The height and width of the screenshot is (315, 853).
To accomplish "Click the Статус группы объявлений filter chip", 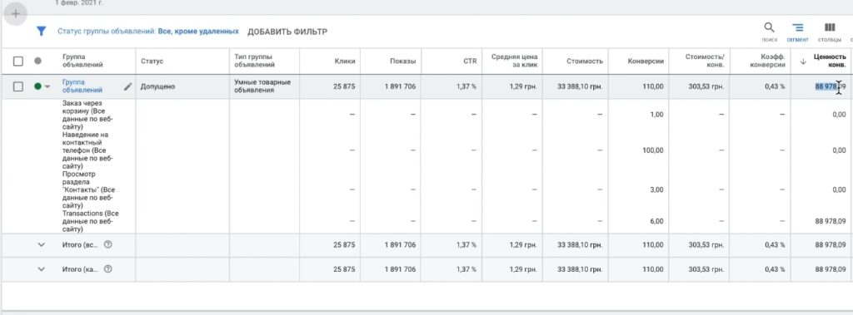I will tap(148, 32).
